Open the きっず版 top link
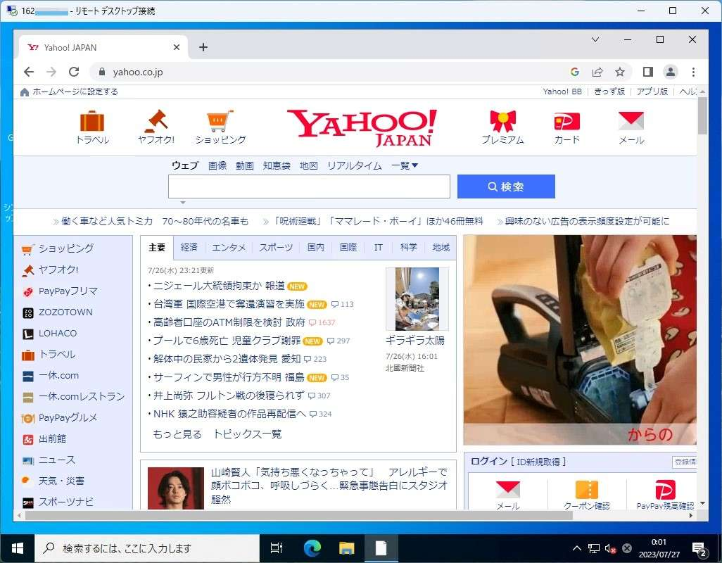The width and height of the screenshot is (722, 563). point(609,91)
